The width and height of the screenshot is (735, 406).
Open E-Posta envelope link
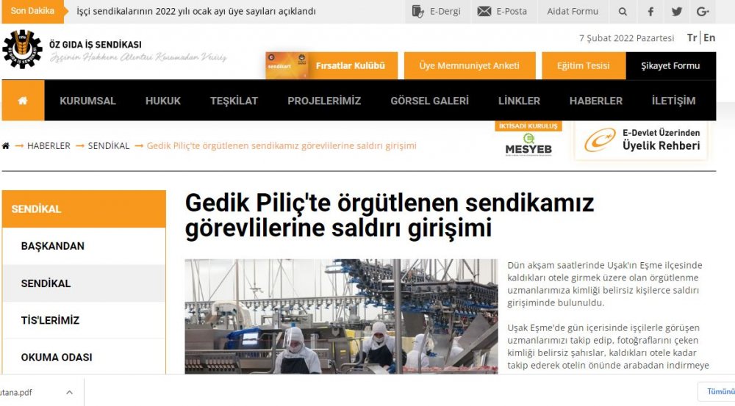point(502,11)
